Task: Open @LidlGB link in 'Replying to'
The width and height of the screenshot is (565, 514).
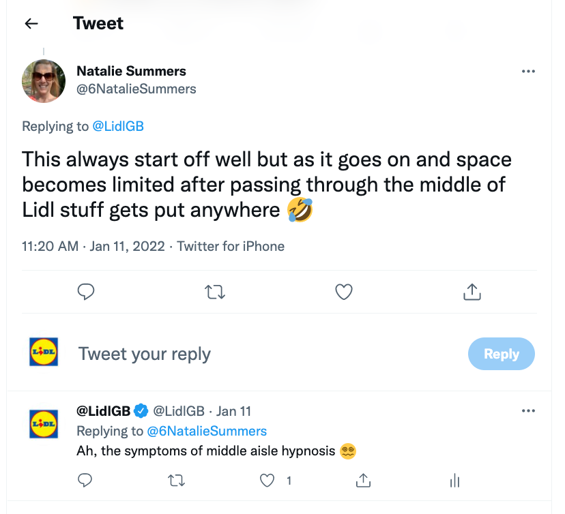Action: (118, 126)
